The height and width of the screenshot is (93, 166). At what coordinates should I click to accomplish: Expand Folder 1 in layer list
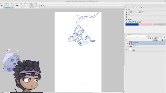[129, 46]
